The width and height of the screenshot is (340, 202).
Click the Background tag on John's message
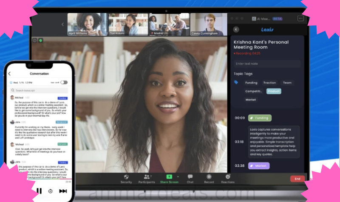click(x=62, y=122)
